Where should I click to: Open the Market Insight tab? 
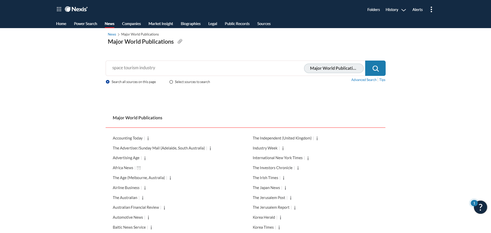pos(161,24)
